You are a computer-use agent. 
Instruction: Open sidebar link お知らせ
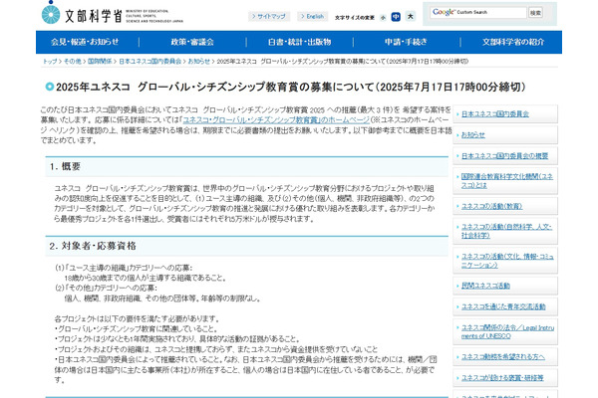(473, 135)
